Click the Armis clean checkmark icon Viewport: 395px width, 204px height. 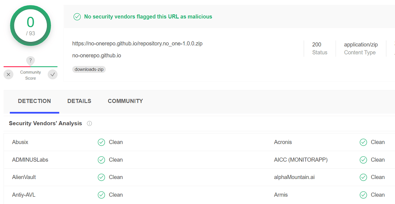click(x=363, y=195)
